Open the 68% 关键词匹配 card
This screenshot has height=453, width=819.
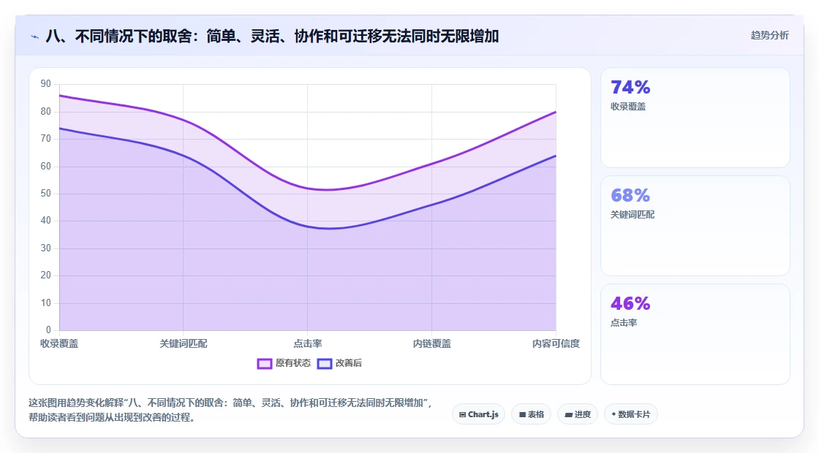pyautogui.click(x=695, y=226)
